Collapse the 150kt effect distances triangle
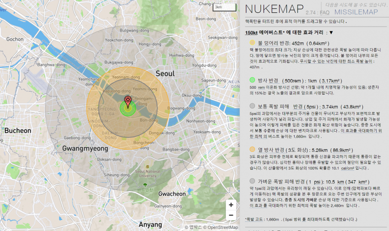This screenshot has width=389, height=231. tap(331, 32)
